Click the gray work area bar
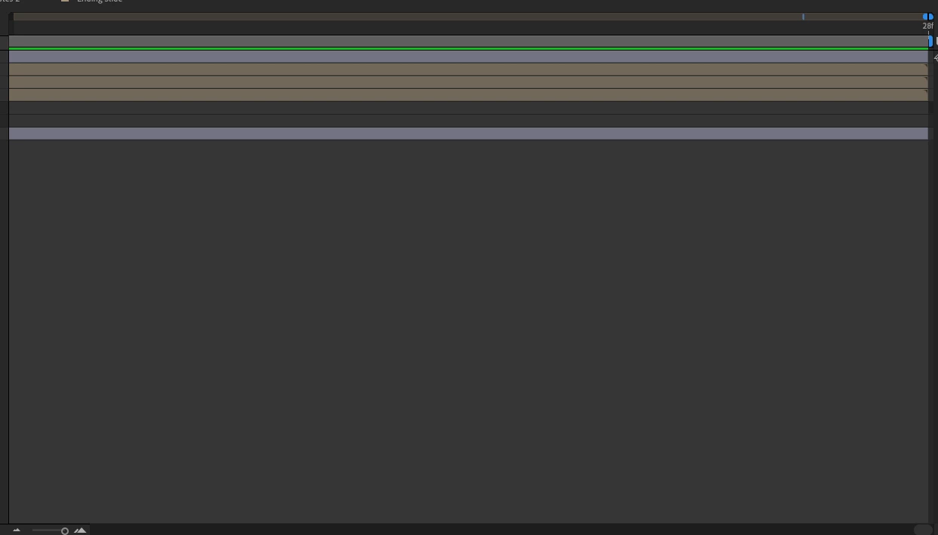The width and height of the screenshot is (938, 535). click(x=468, y=42)
